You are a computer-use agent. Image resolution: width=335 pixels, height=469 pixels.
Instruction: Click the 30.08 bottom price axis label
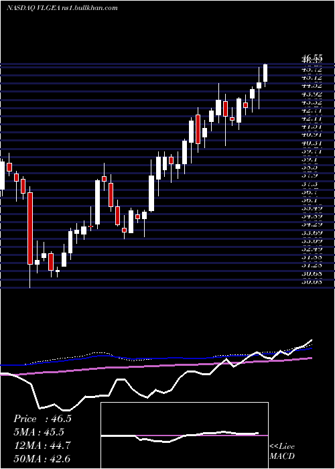312,281
